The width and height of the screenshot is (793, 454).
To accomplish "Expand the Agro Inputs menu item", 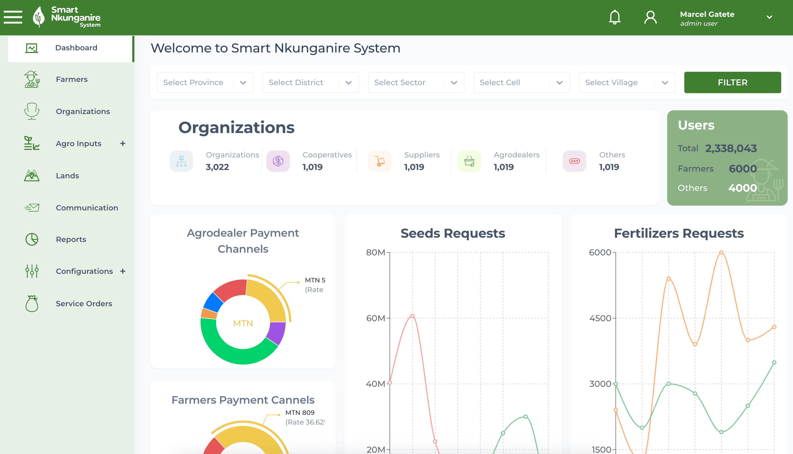I will tap(123, 143).
